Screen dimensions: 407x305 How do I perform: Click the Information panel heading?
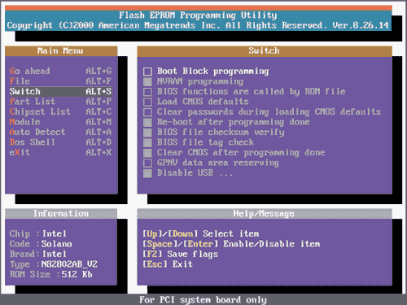tap(61, 214)
